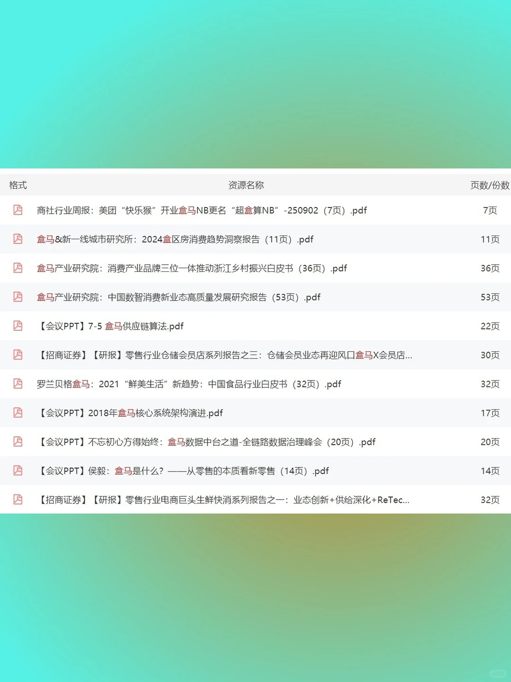Open 商社行业周报：美团"快乐猴"开业 file
The height and width of the screenshot is (682, 511).
[202, 210]
